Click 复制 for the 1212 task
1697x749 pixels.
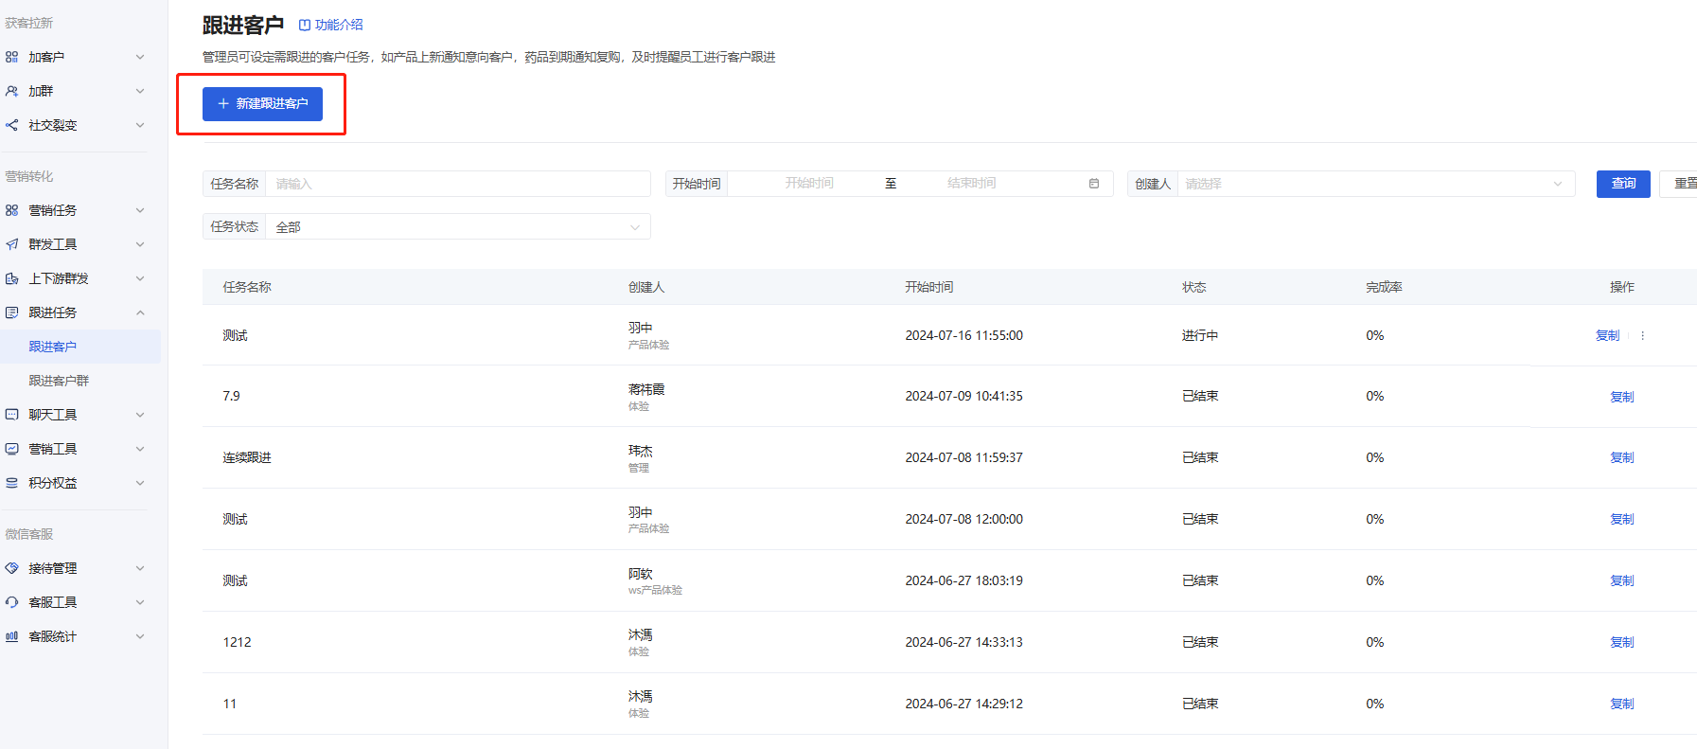(x=1622, y=642)
